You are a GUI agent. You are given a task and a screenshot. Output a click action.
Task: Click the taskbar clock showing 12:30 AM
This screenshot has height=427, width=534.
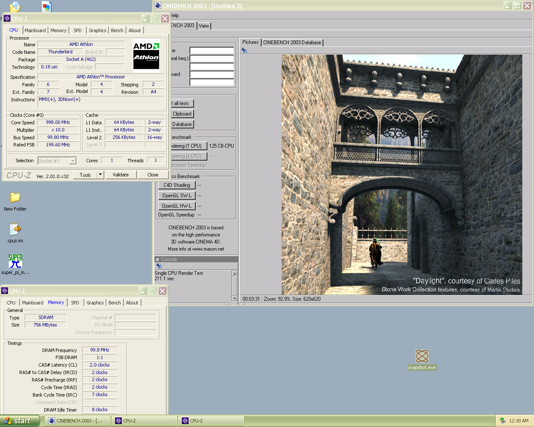[519, 421]
